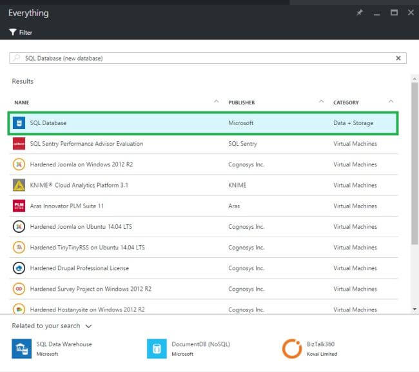Click the Hardened Drupal Professional License icon
The width and height of the screenshot is (419, 372).
click(x=19, y=268)
